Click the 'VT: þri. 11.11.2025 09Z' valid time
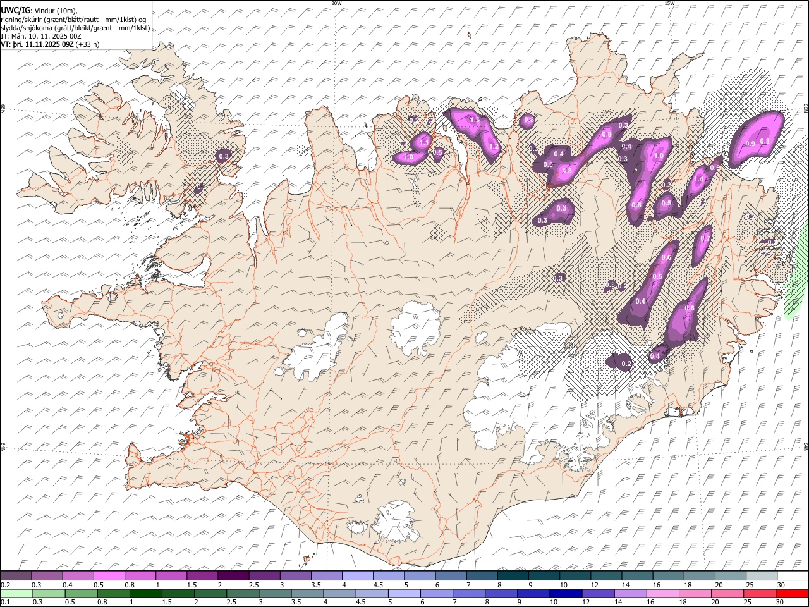Screen dimensions: 809x607 click(x=37, y=44)
